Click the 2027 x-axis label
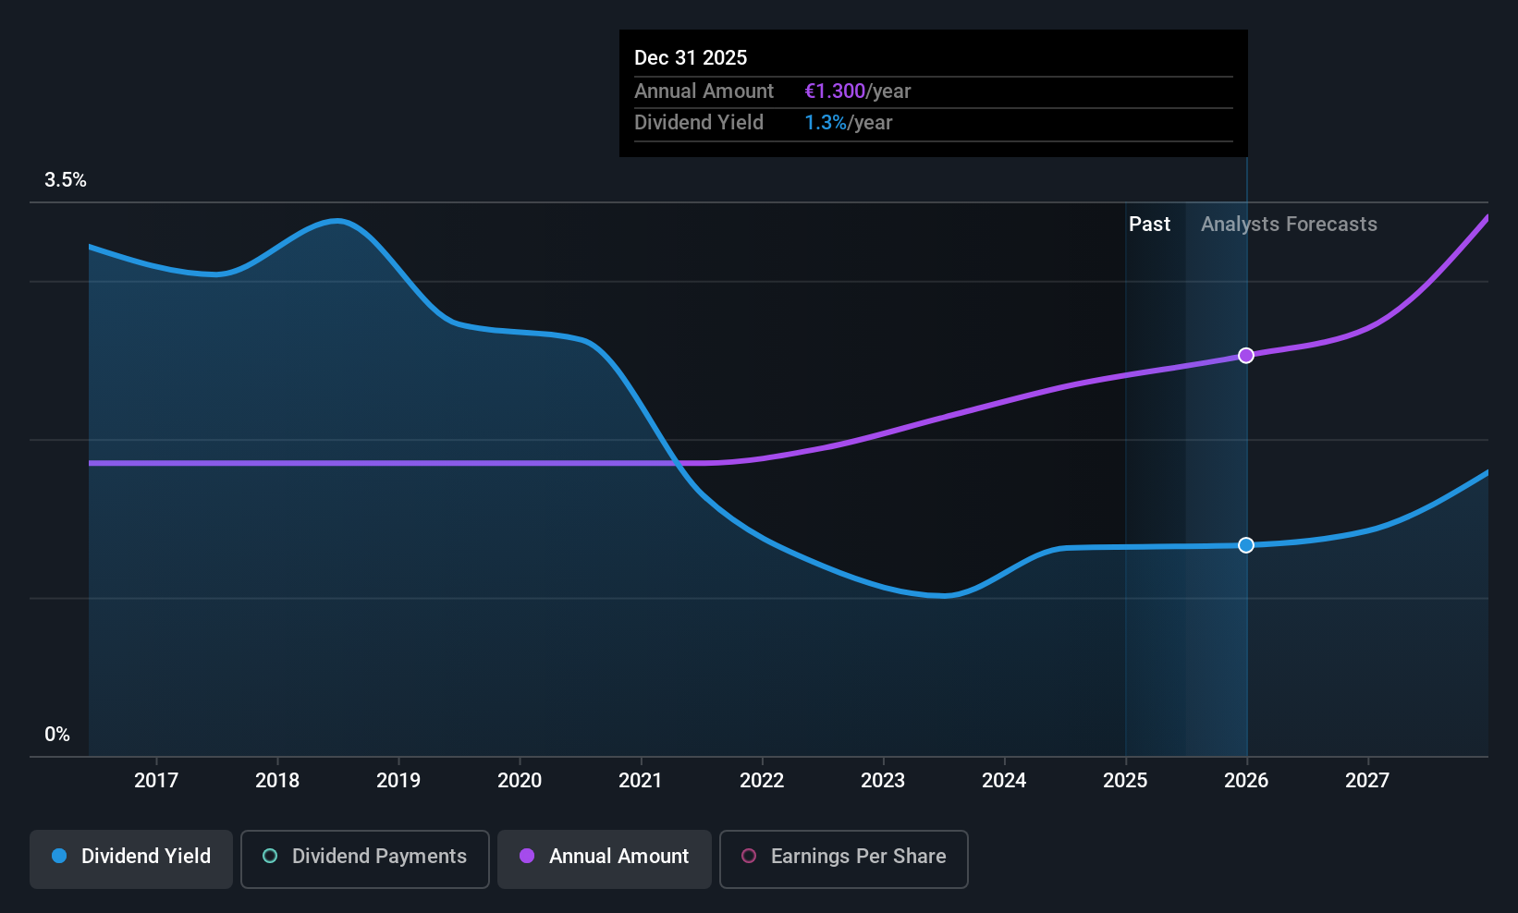Image resolution: width=1518 pixels, height=913 pixels. 1367,781
